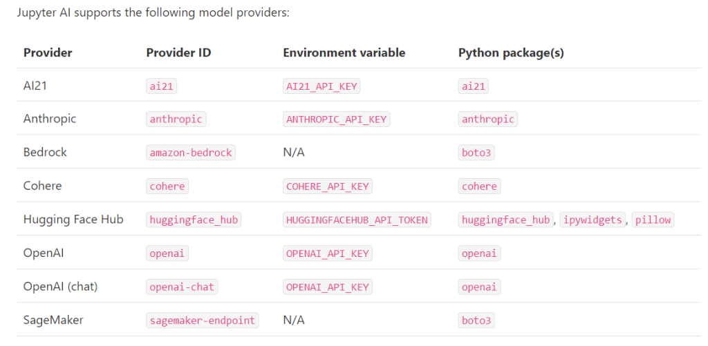This screenshot has height=346, width=708.
Task: Select the "Bedrock" provider name cell
Action: pyautogui.click(x=45, y=153)
